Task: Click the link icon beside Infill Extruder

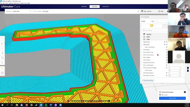Action: pyautogui.click(x=164, y=42)
